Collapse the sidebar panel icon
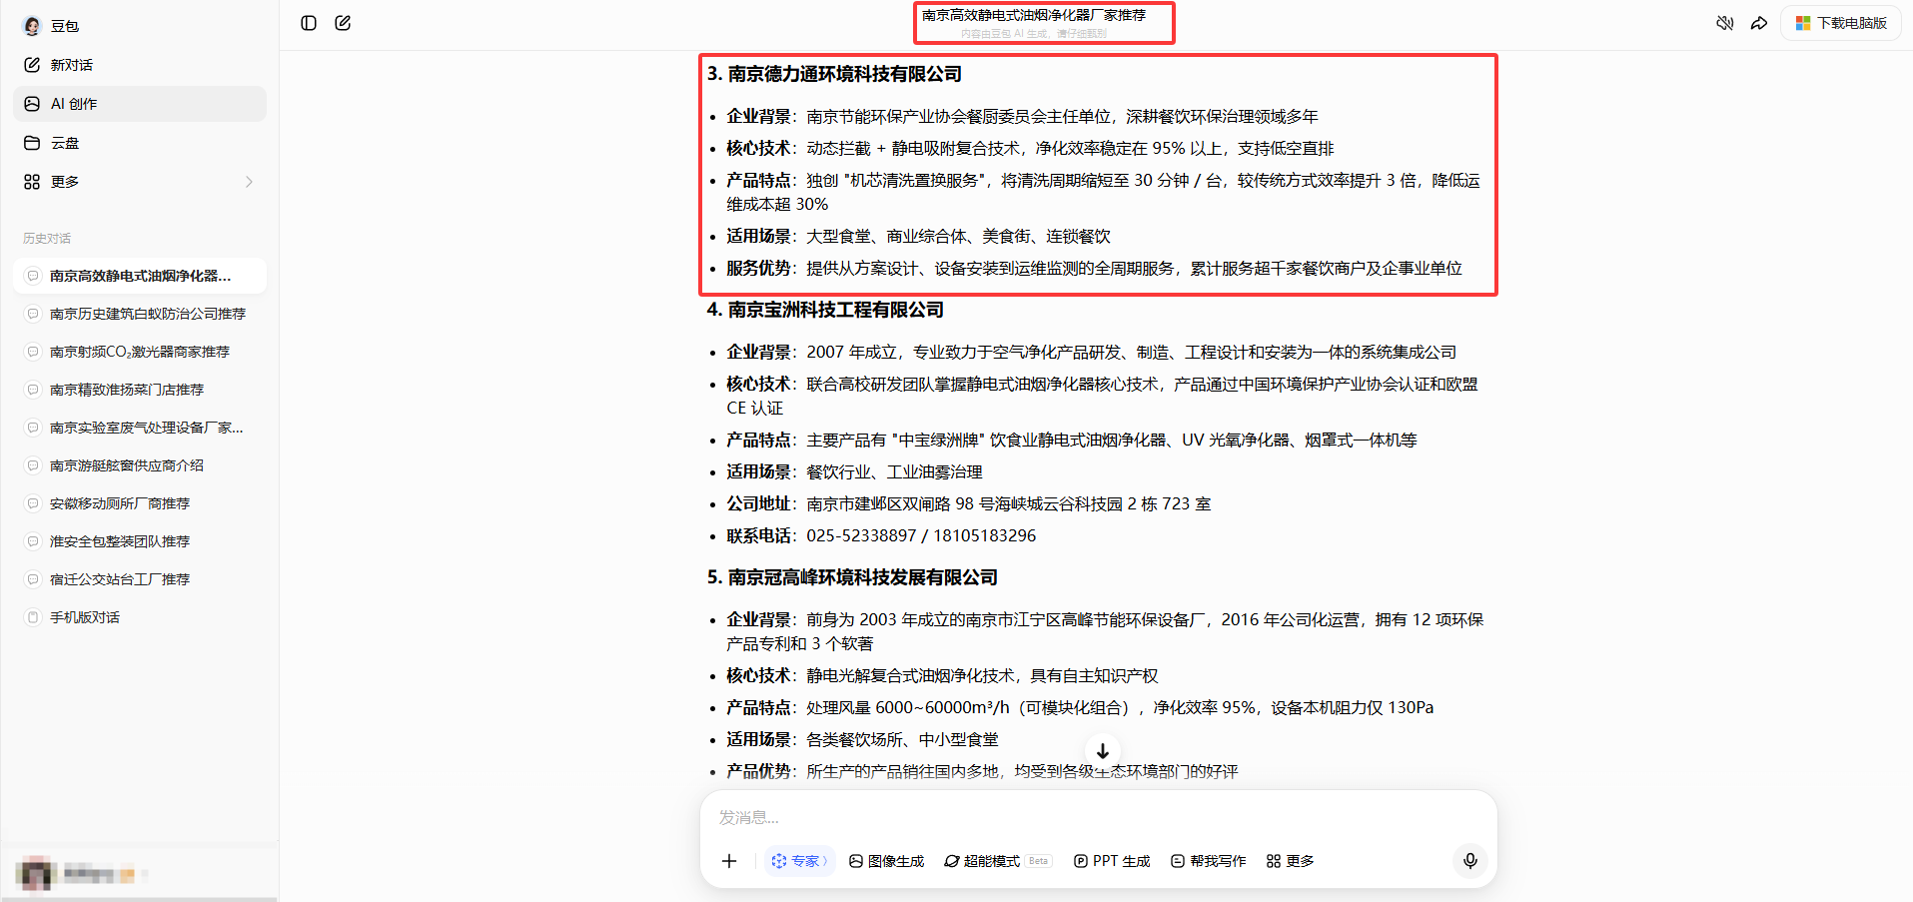 click(x=309, y=23)
